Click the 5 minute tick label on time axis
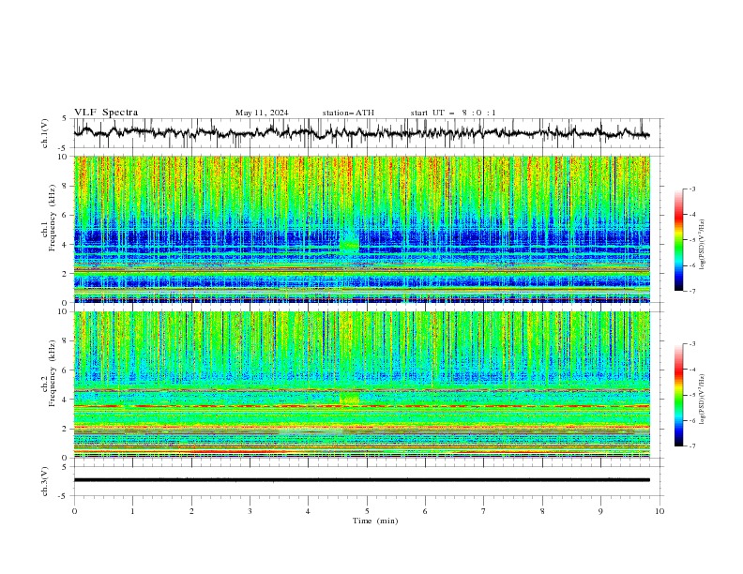 [x=367, y=511]
